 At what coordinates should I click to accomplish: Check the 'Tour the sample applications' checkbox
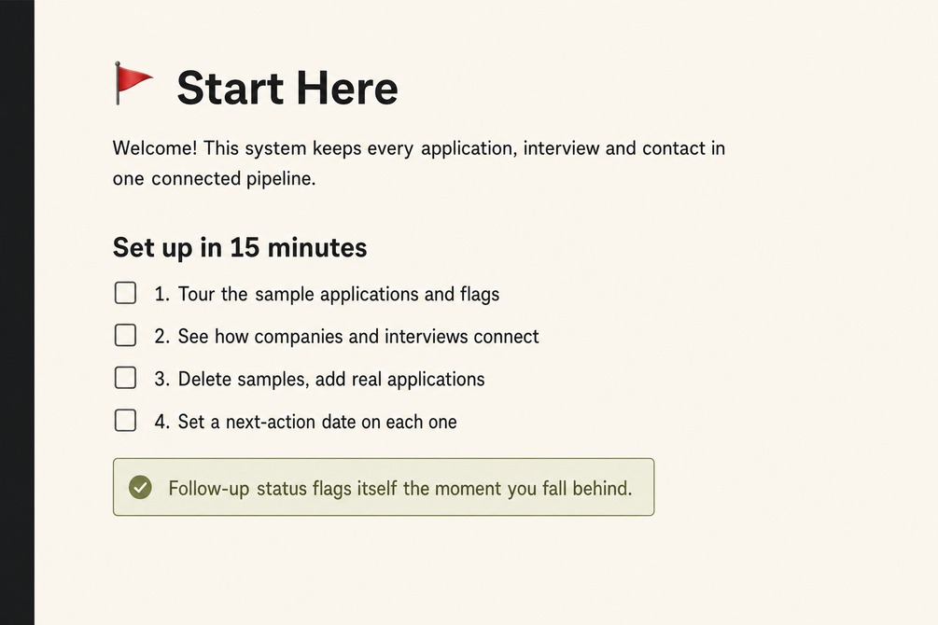[x=125, y=293]
